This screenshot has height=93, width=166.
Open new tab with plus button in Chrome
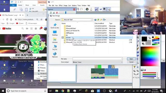pos(27,15)
